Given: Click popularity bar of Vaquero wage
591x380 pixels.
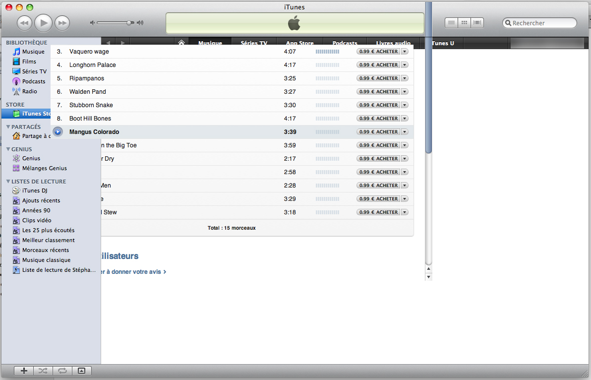Looking at the screenshot, I should pyautogui.click(x=328, y=52).
